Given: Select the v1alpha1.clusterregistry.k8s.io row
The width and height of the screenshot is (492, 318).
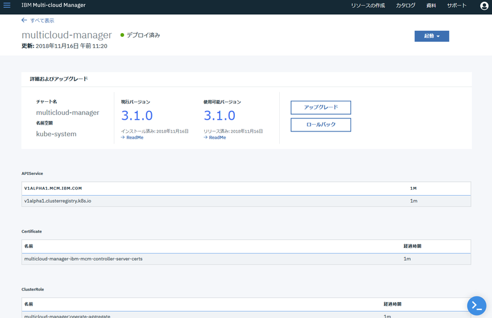Looking at the screenshot, I should click(x=246, y=201).
